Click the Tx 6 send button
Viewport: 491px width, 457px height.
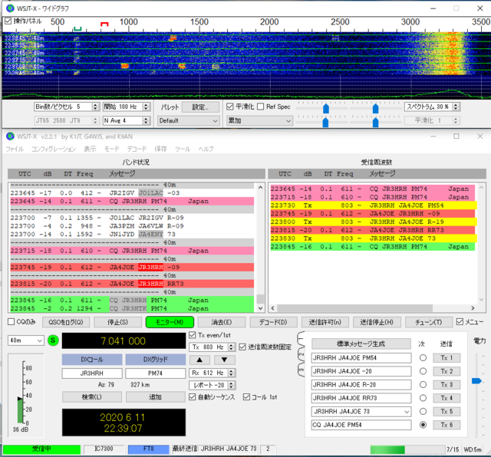tap(447, 425)
